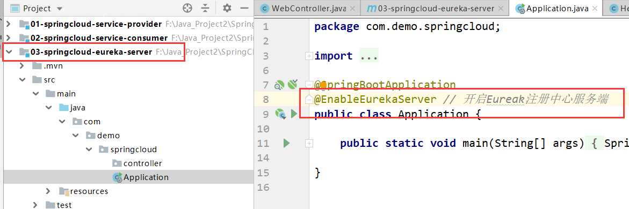The image size is (629, 209).
Task: Run Application from line 9 gutter arrow
Action: (x=294, y=114)
